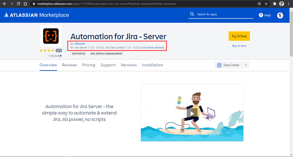
Task: Open the Atlassian vendor link
Action: [79, 43]
